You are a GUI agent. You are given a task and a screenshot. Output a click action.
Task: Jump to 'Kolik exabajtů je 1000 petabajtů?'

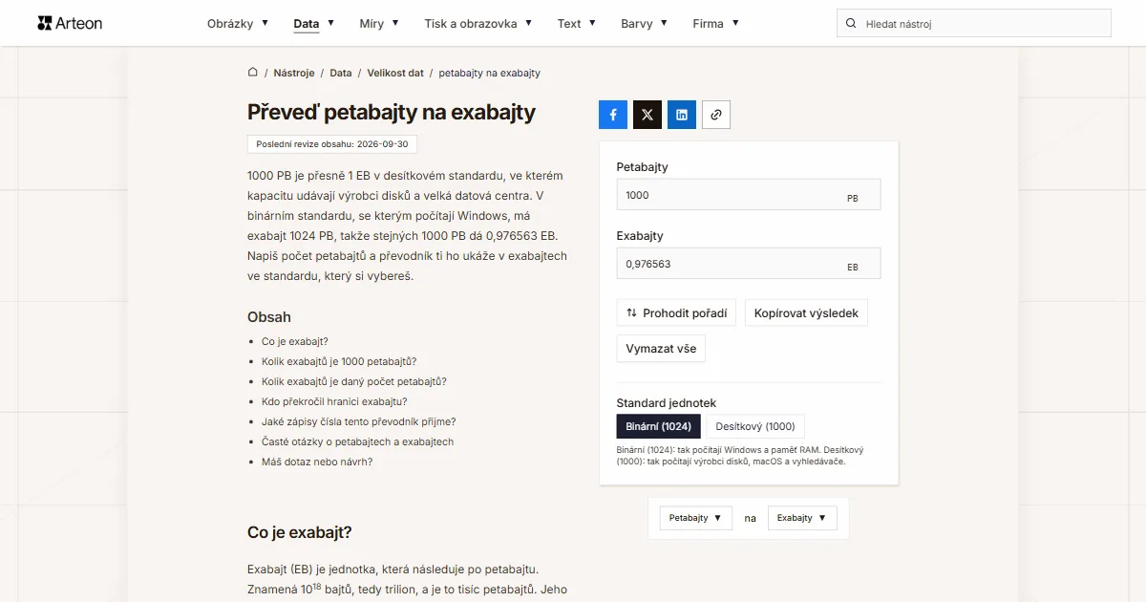coord(339,361)
